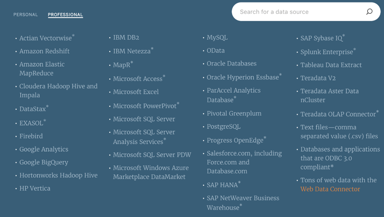Click the Google BigQuery item
The height and width of the screenshot is (217, 384).
tap(44, 163)
